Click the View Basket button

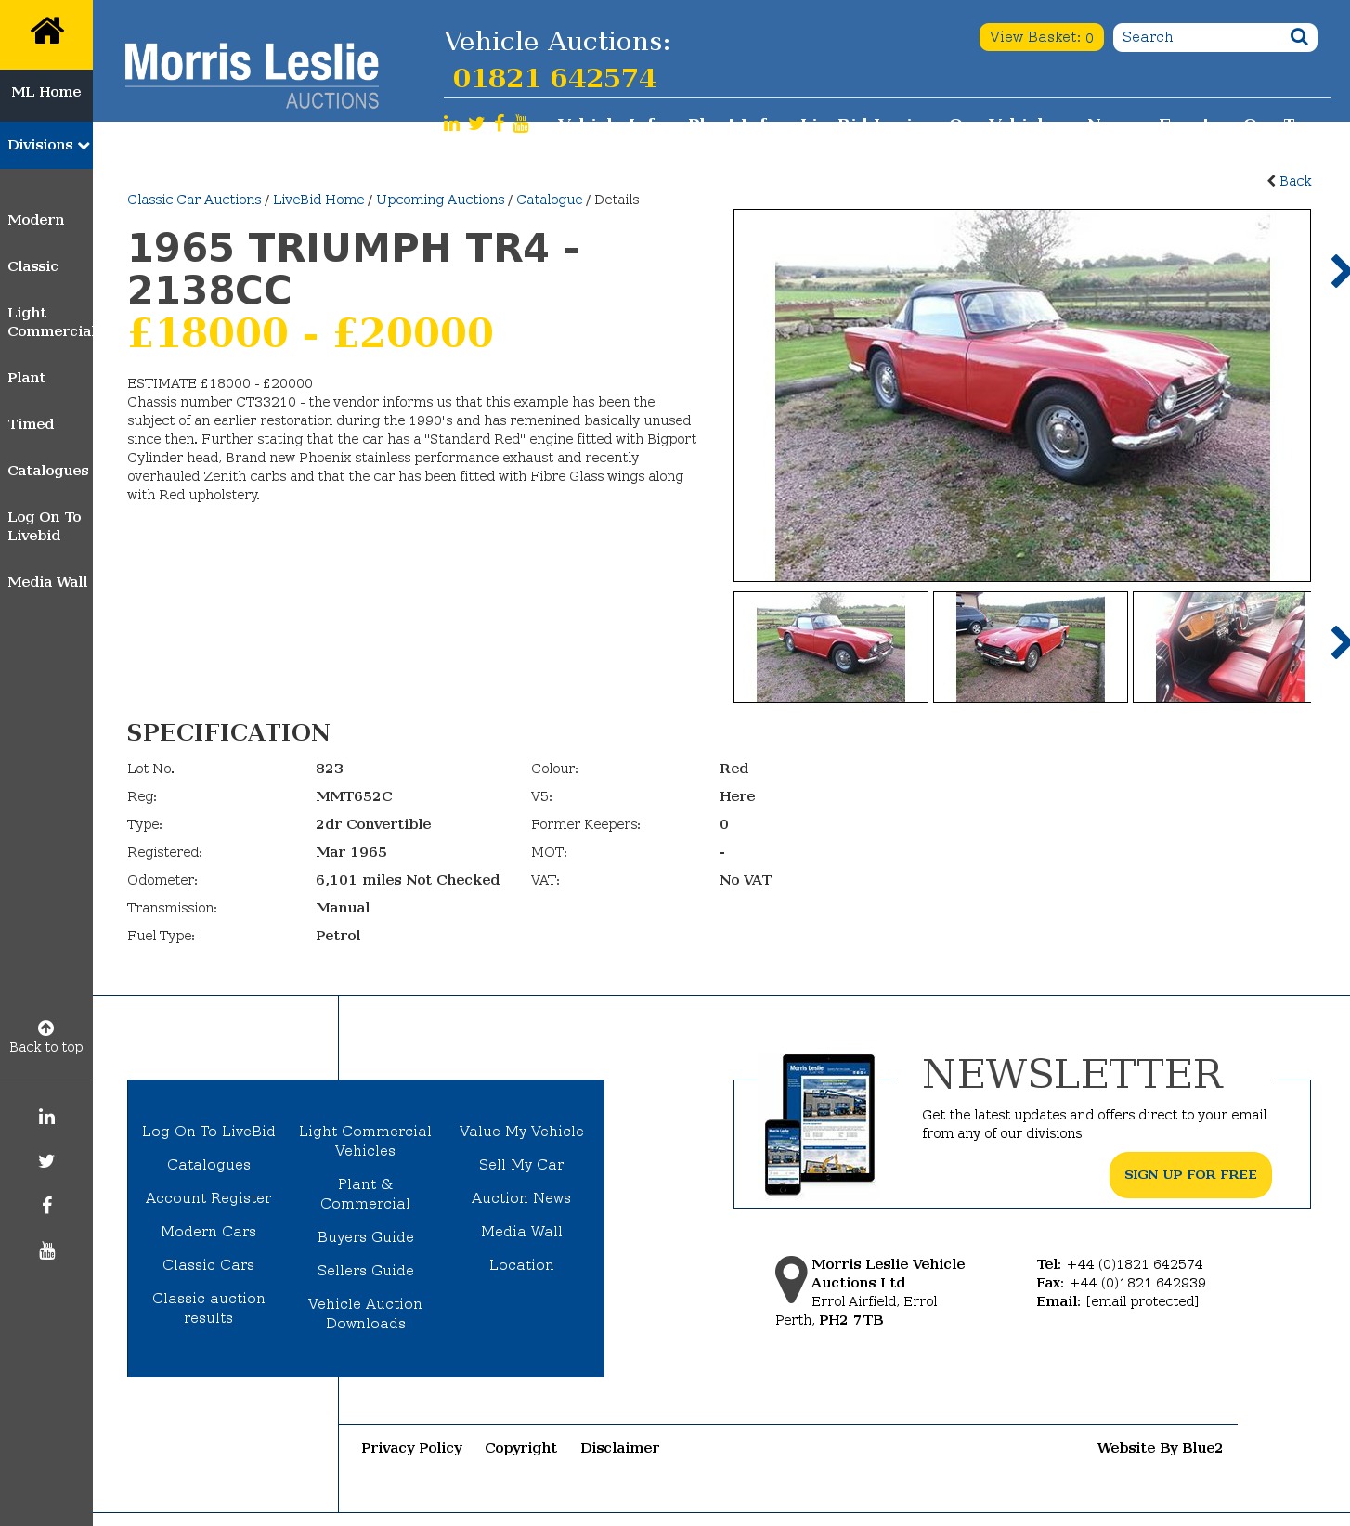[x=1041, y=37]
